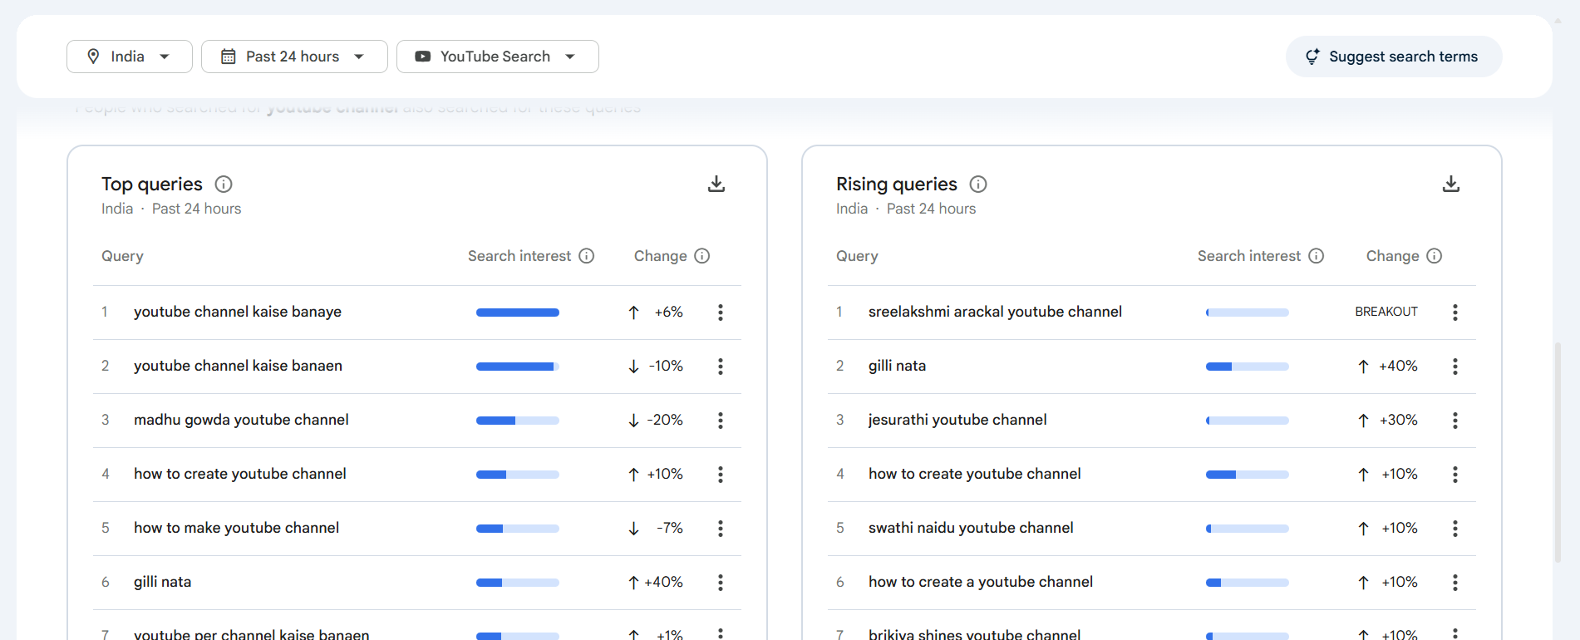Open the Past 24 hours time range dropdown
1580x640 pixels.
pos(294,57)
